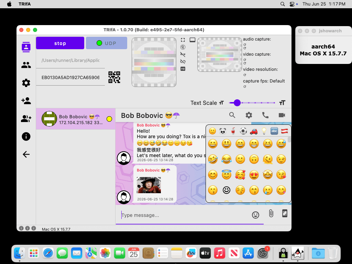This screenshot has width=352, height=264.
Task: Click Spotlight search in the menu bar
Action: (283, 4)
